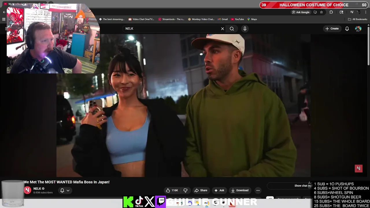Open The best streaming bookmark
Image resolution: width=370 pixels, height=208 pixels.
click(112, 19)
